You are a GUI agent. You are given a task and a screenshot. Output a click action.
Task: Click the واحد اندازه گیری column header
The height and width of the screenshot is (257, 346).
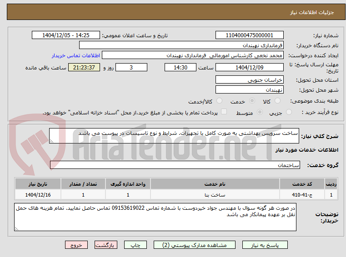tap(128, 184)
